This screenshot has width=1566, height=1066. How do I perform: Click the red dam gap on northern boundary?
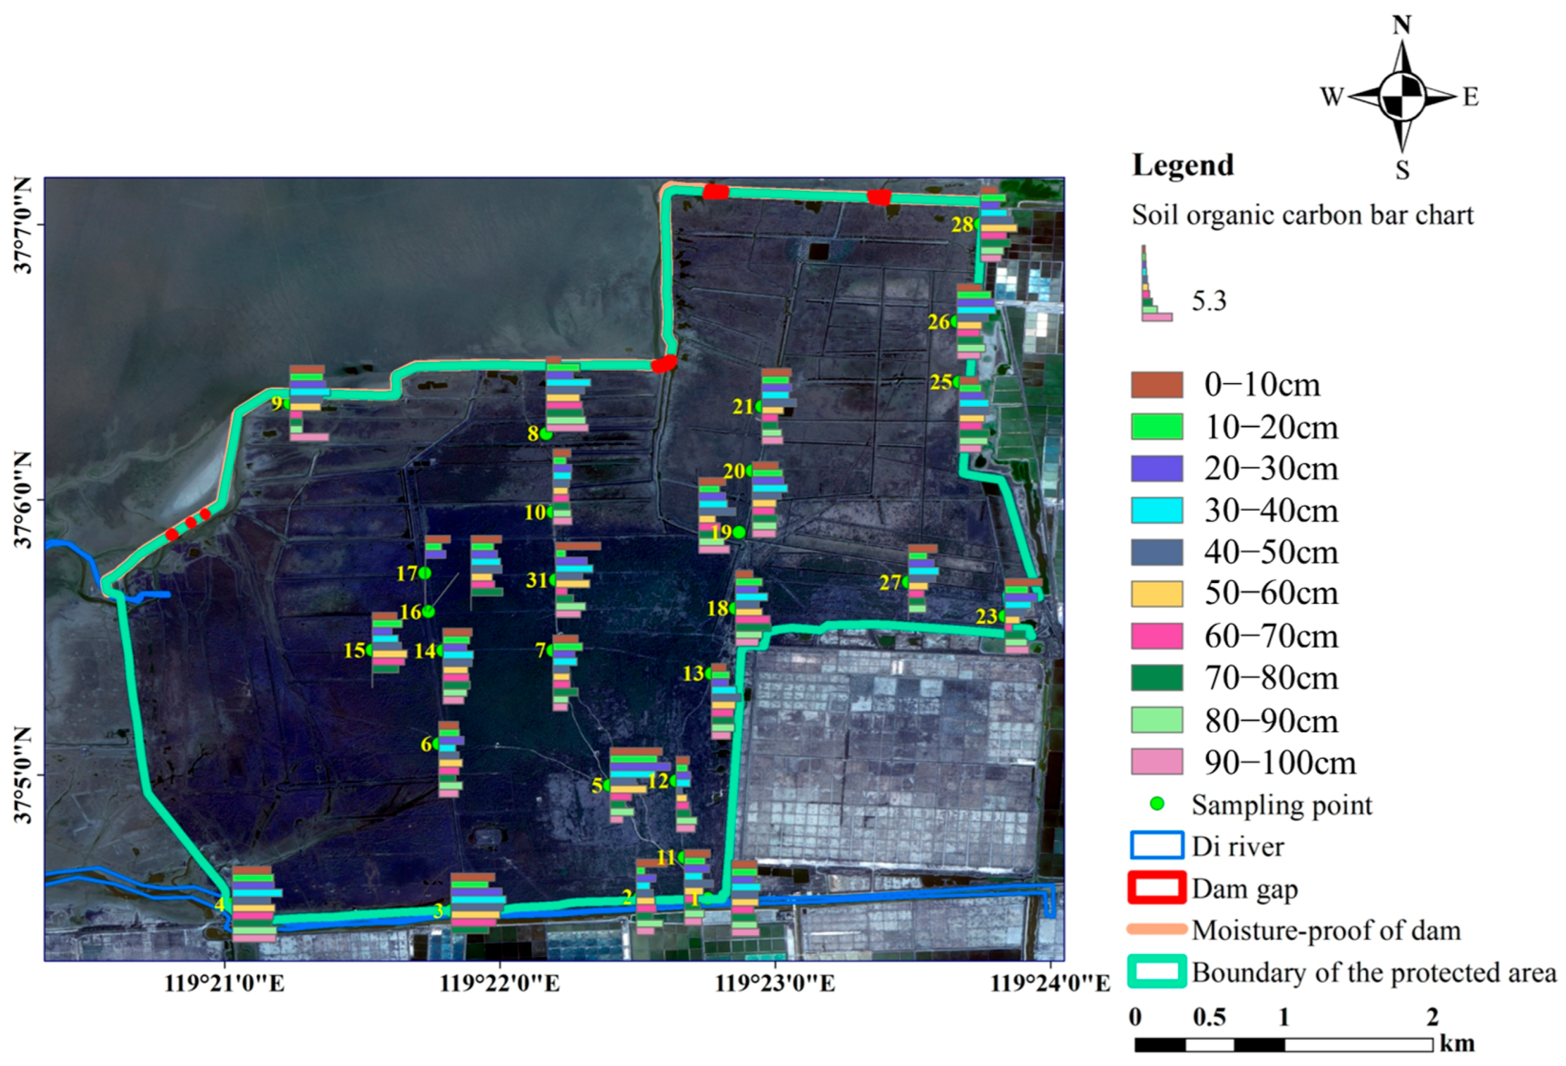coord(715,192)
